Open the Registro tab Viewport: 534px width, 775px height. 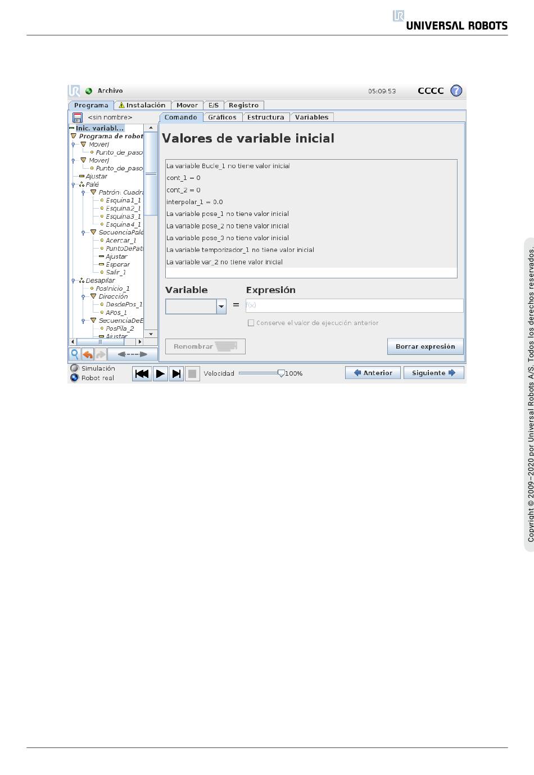click(x=243, y=105)
